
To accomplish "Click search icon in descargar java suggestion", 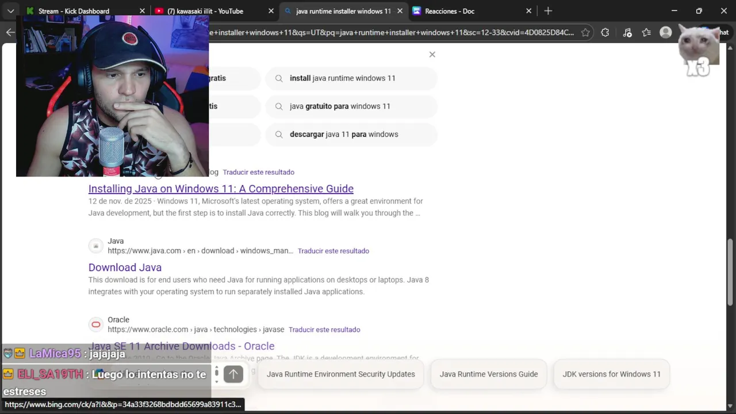I will pos(279,135).
